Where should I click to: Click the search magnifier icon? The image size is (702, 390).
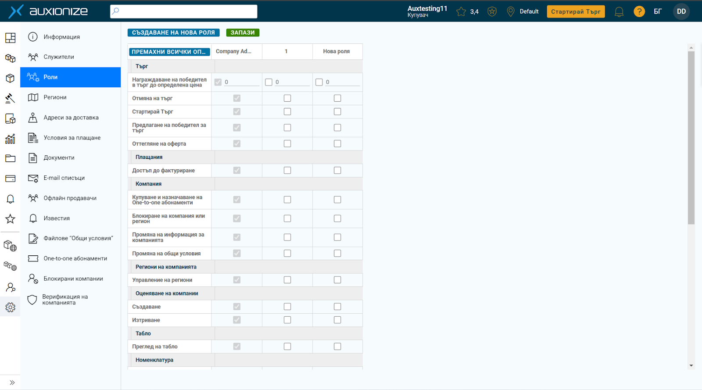click(x=115, y=11)
